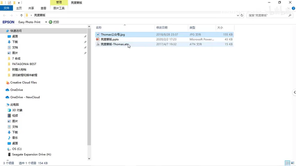Switch to the 查看 ribbon tab
296x166 pixels.
click(43, 8)
